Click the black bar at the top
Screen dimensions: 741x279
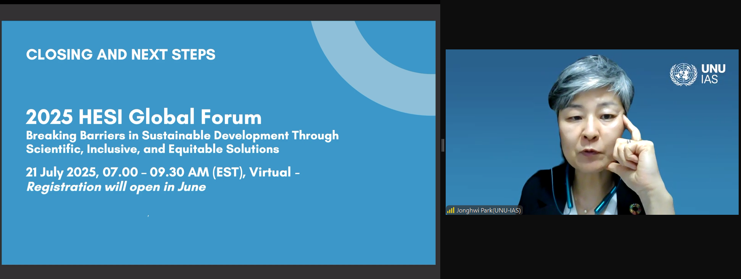coord(220,2)
